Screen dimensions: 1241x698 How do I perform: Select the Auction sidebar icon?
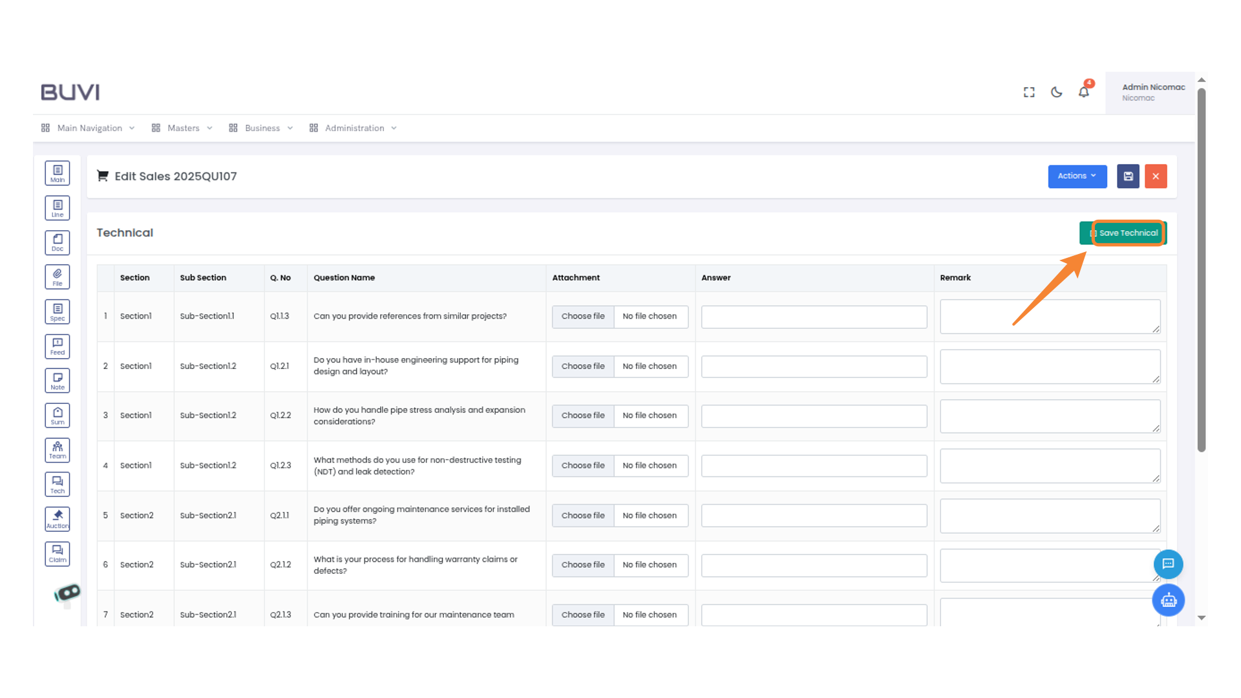58,519
